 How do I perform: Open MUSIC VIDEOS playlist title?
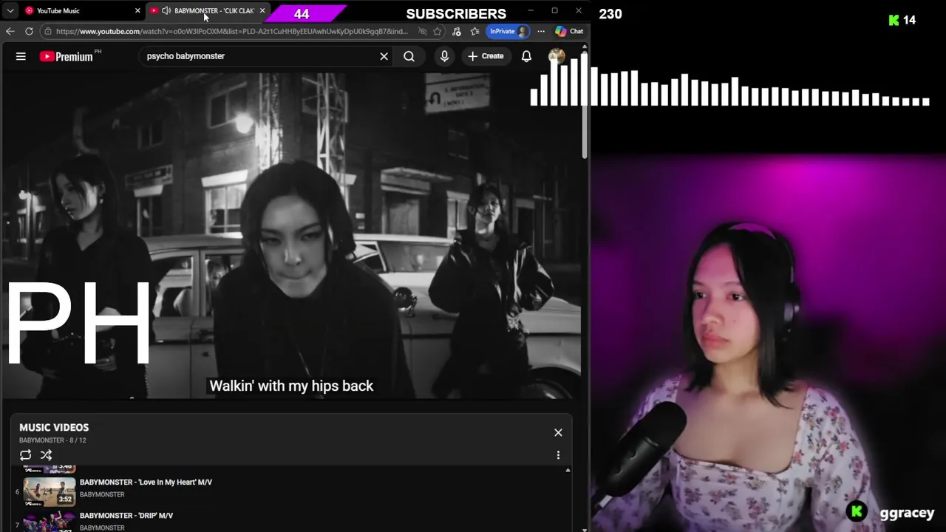(54, 427)
